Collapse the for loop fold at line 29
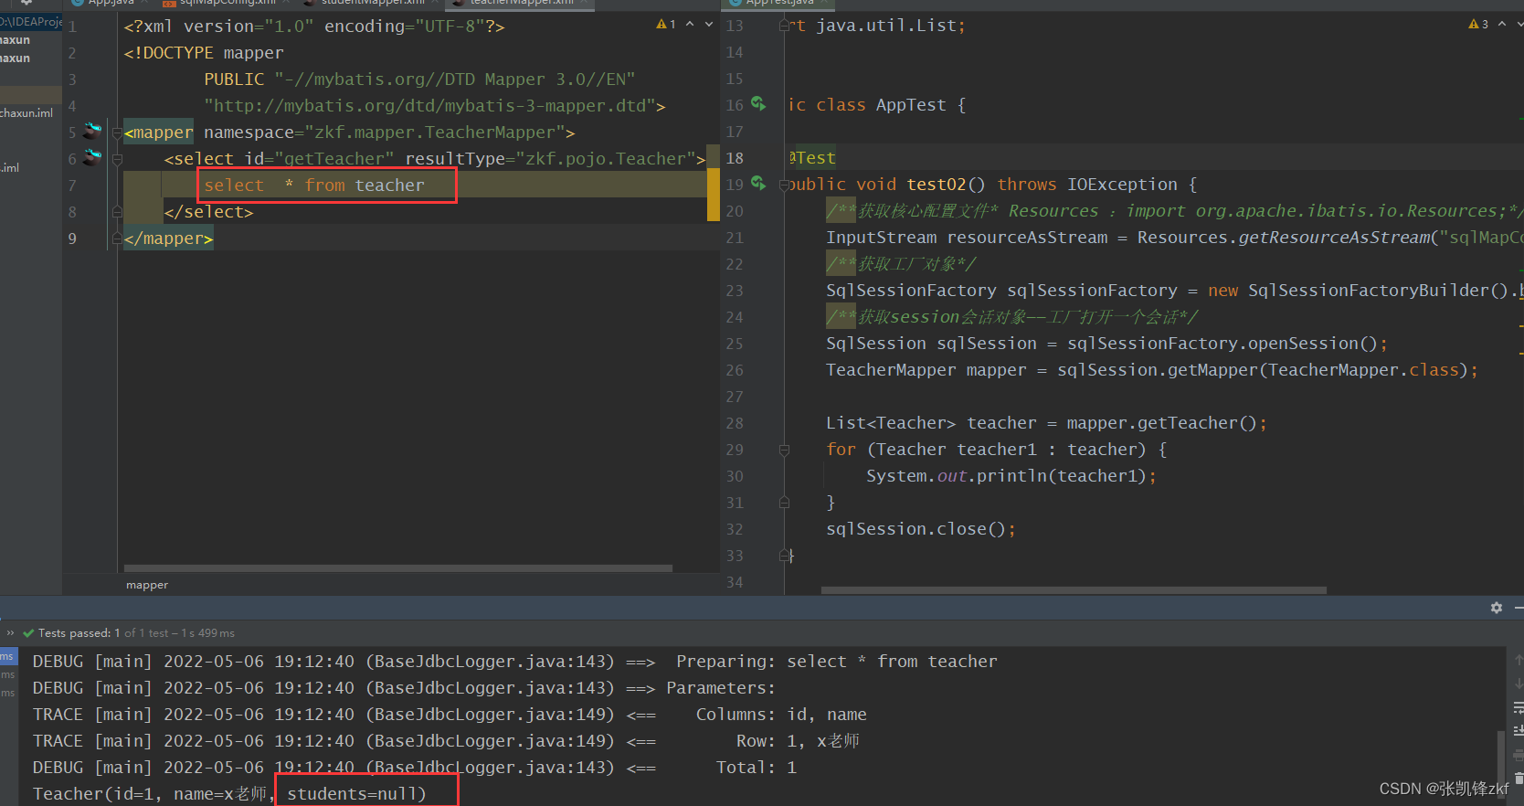This screenshot has height=806, width=1524. tap(784, 450)
